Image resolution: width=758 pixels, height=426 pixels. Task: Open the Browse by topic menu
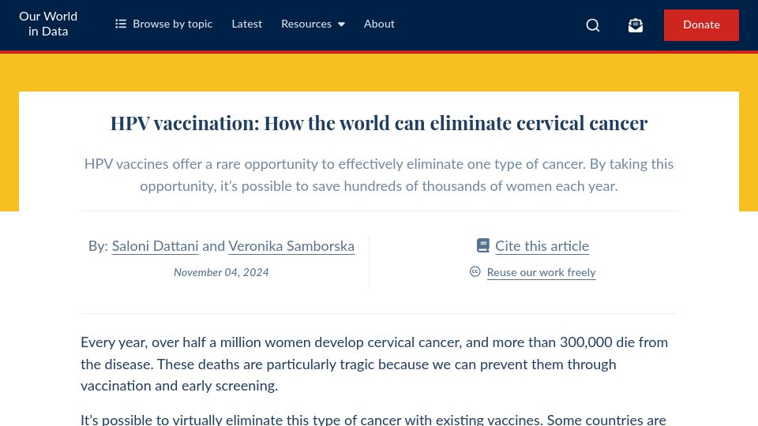pos(164,24)
